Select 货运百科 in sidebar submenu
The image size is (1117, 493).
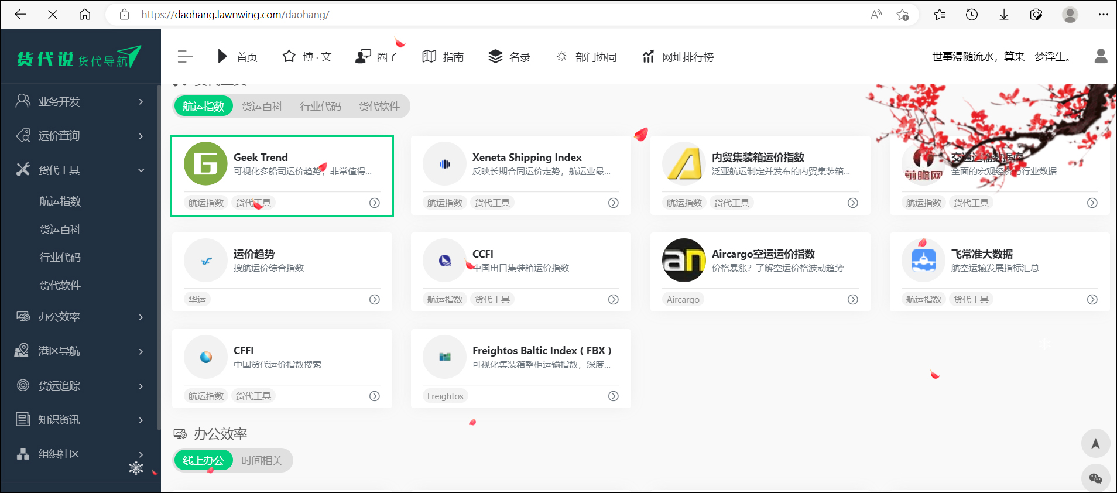pyautogui.click(x=60, y=230)
